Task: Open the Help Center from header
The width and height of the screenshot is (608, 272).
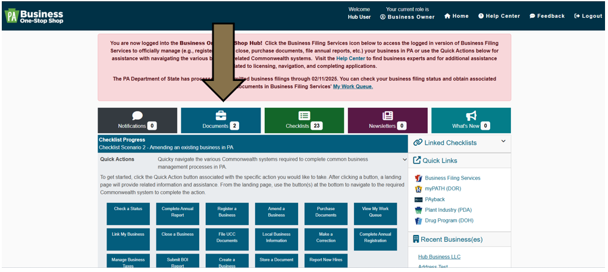Action: (499, 16)
